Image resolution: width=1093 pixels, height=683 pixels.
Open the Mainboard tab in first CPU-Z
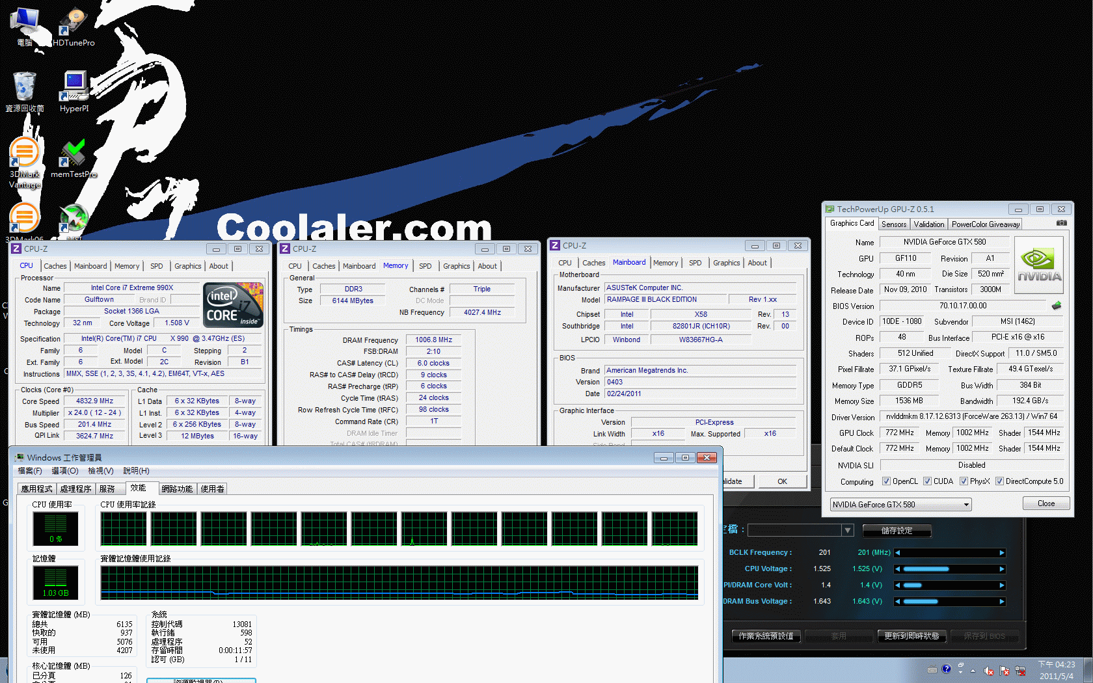(x=90, y=266)
